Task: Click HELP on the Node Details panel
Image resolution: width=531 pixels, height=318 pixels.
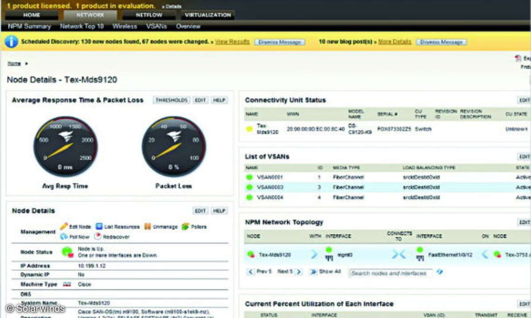Action: click(x=219, y=211)
